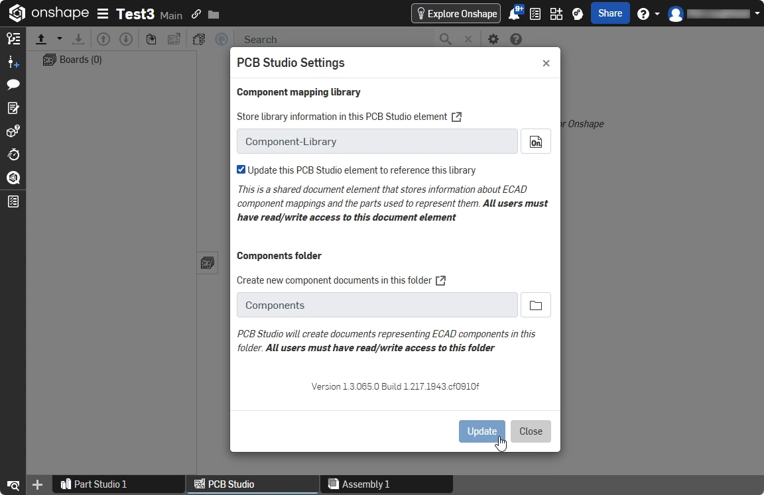The image size is (764, 495).
Task: Click the blue circular refresh icon
Action: (222, 39)
